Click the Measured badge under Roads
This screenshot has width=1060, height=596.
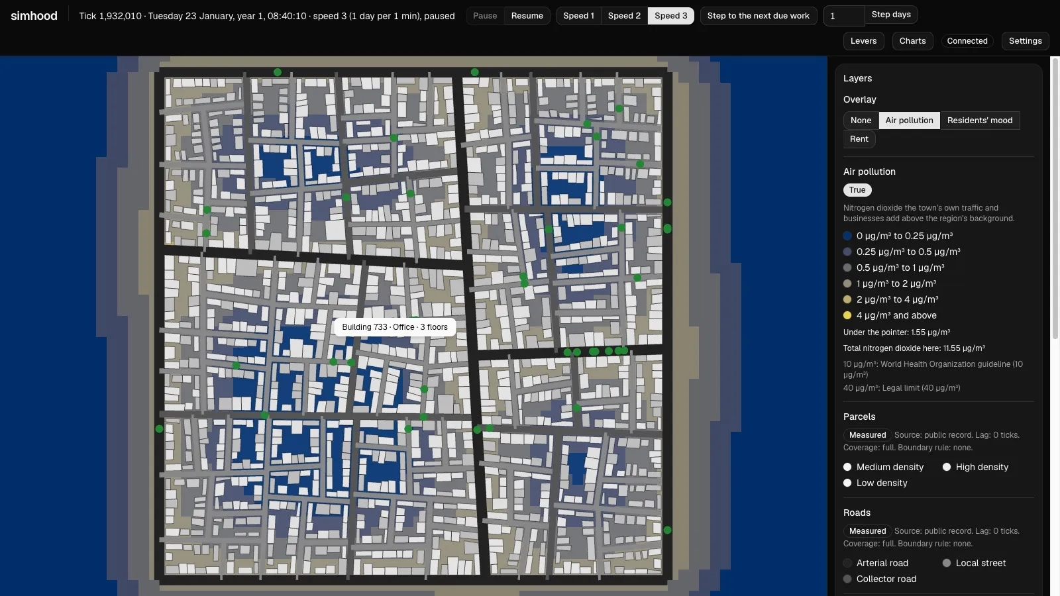click(x=867, y=531)
